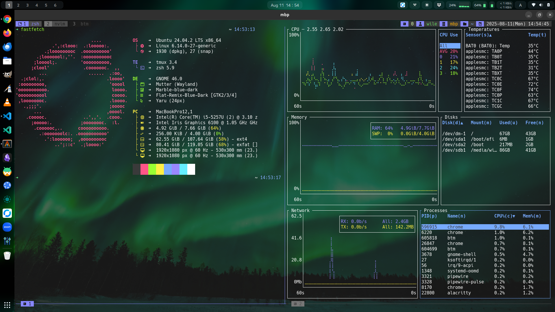555x312 pixels.
Task: Open the keyboard layout 'A' indicator
Action: click(x=520, y=5)
